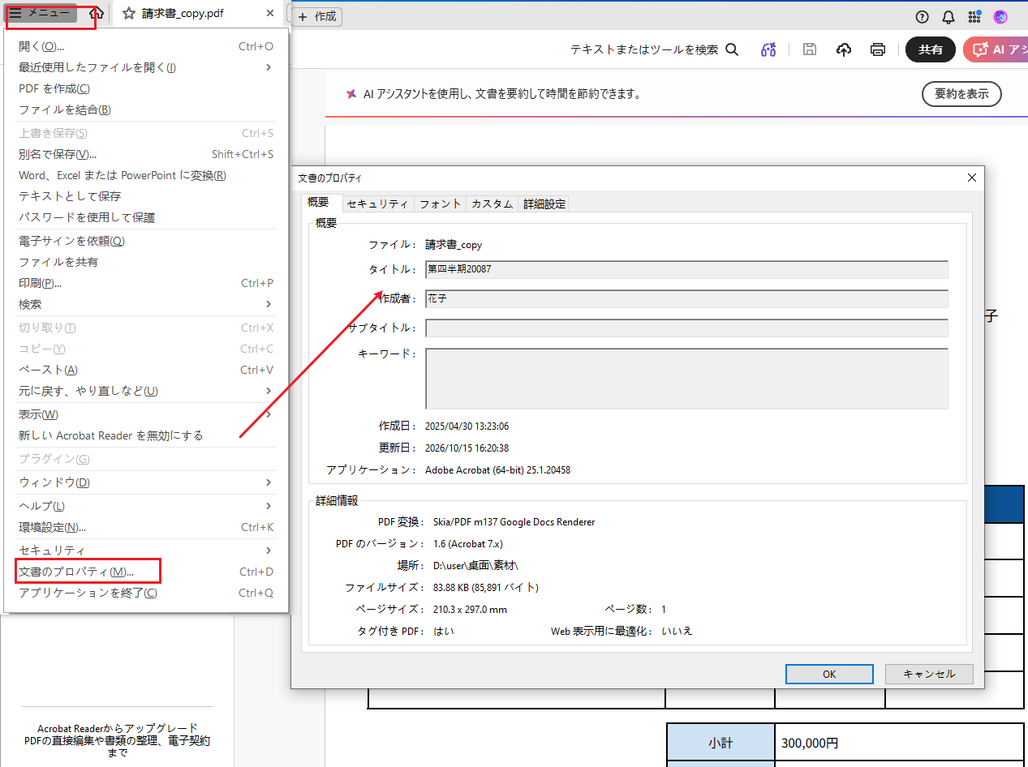Choose Word、Excel または PowerPoint に変換
This screenshot has width=1028, height=767.
(x=146, y=175)
